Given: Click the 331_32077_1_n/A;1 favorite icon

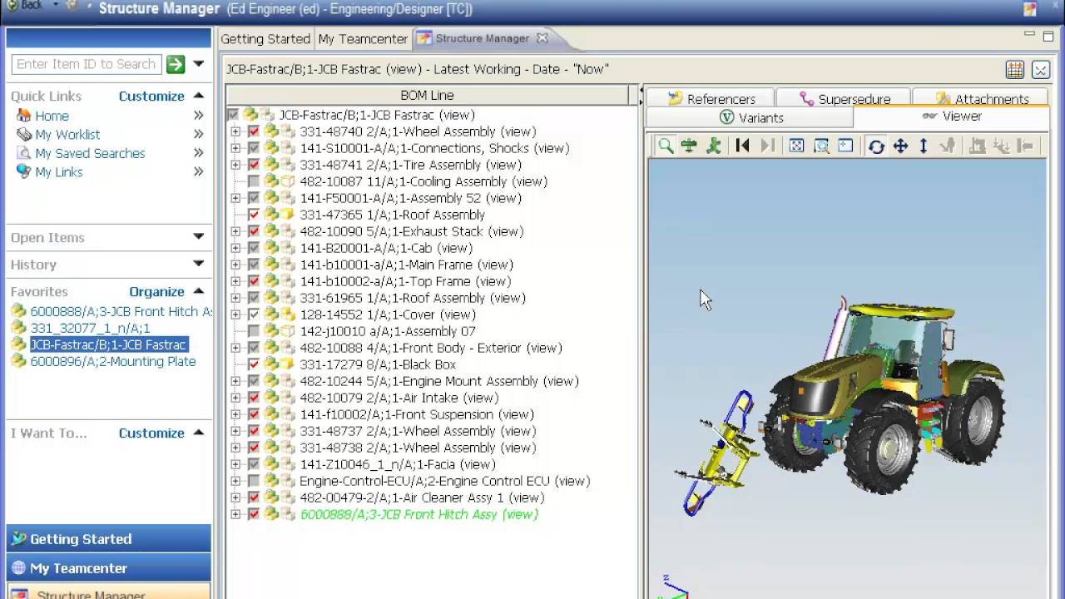Looking at the screenshot, I should click(x=18, y=328).
